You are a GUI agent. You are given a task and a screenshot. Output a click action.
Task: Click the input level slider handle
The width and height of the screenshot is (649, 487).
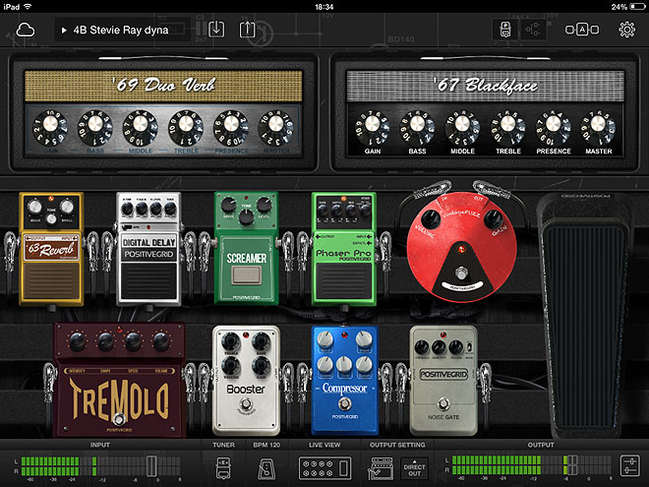[x=151, y=466]
